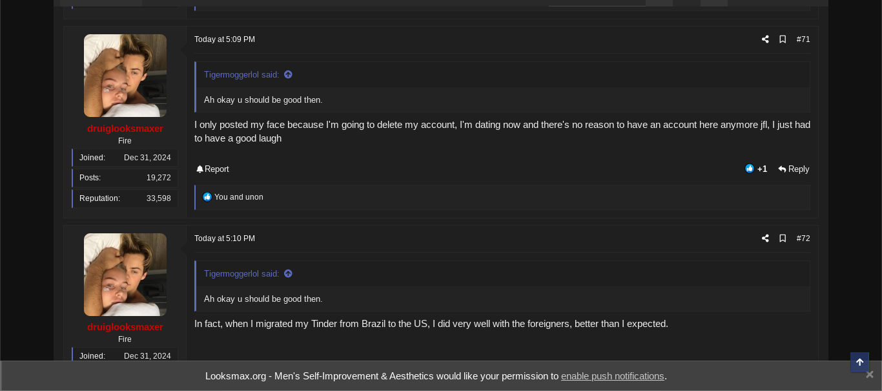Click the scroll-to-top arrow button
Image resolution: width=882 pixels, height=391 pixels.
859,362
